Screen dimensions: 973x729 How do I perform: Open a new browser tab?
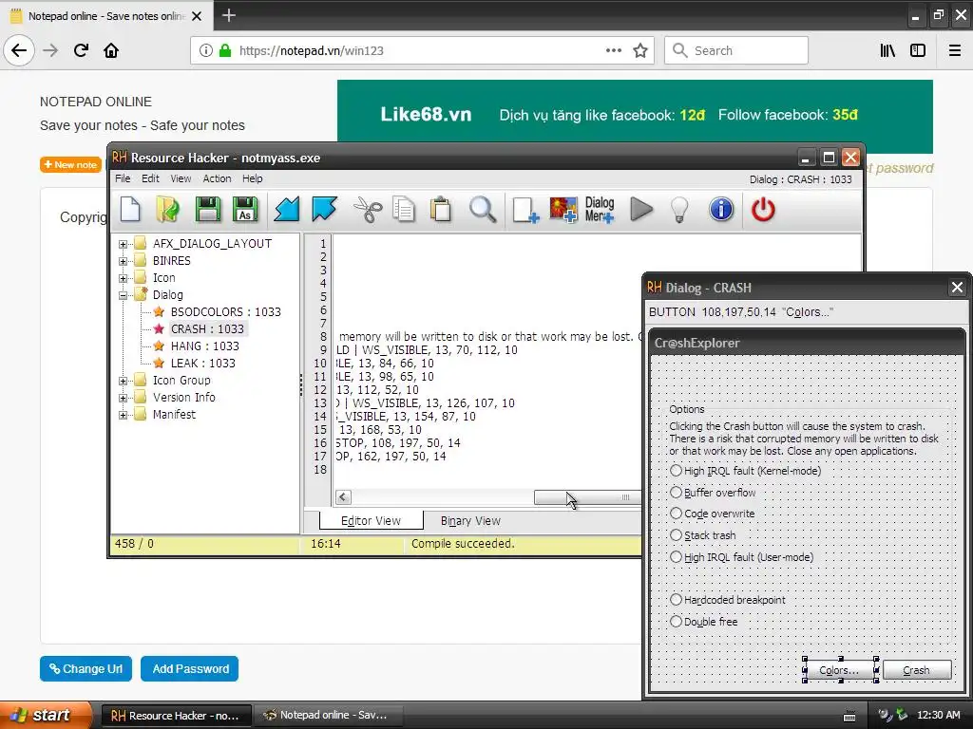pyautogui.click(x=228, y=15)
